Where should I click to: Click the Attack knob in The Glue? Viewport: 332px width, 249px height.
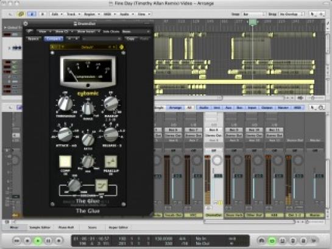pyautogui.click(x=65, y=135)
